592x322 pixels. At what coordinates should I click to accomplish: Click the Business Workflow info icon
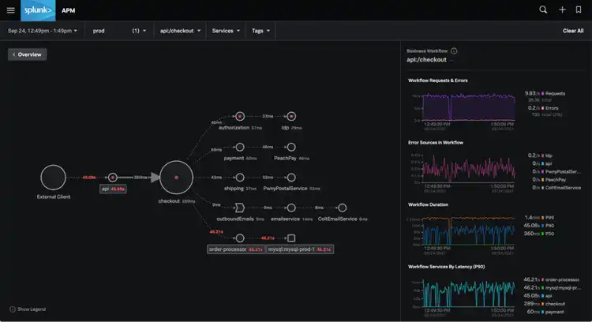[454, 51]
